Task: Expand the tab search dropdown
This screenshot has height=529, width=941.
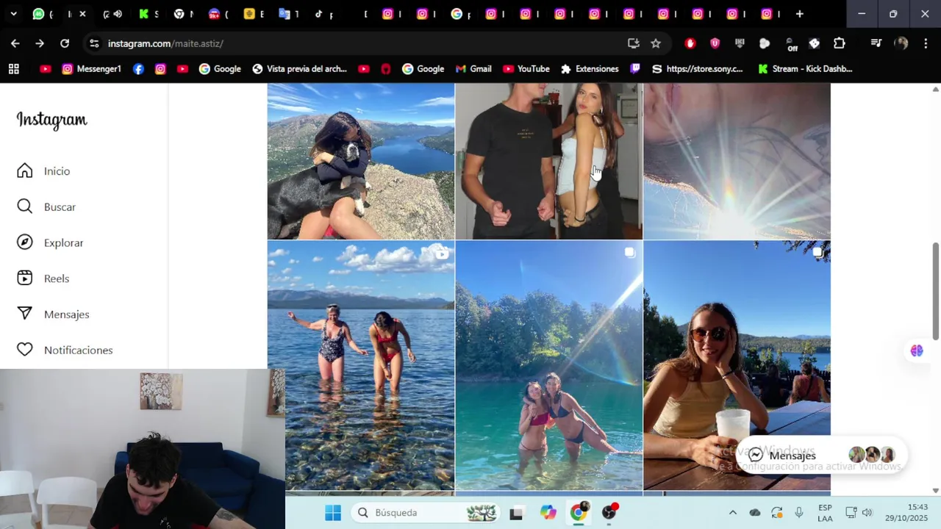Action: (13, 14)
